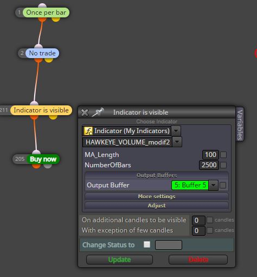The height and width of the screenshot is (277, 257).
Task: Tick the checkbox for additional candles to be visible
Action: 210,220
